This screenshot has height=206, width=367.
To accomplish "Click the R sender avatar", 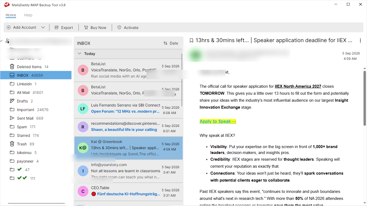I will (x=83, y=127).
